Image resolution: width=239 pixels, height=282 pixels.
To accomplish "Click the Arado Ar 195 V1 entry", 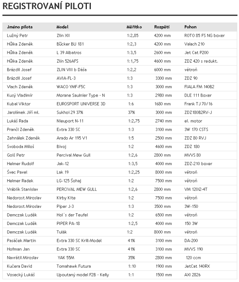I will point(72,138).
